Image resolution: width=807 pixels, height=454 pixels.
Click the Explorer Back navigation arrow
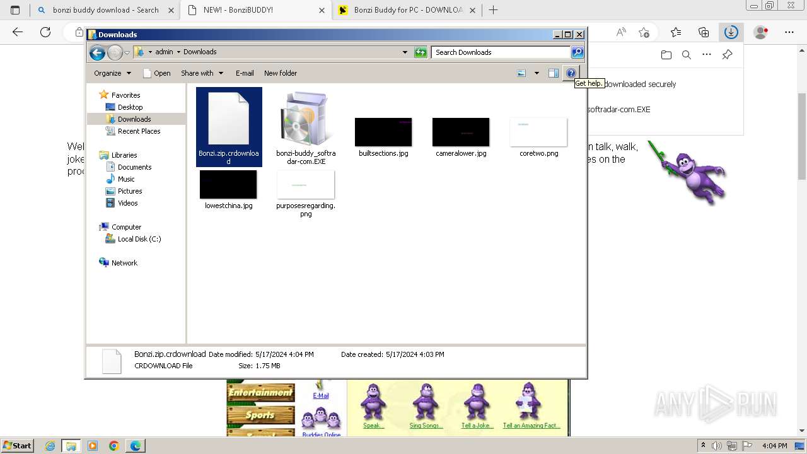tap(97, 52)
